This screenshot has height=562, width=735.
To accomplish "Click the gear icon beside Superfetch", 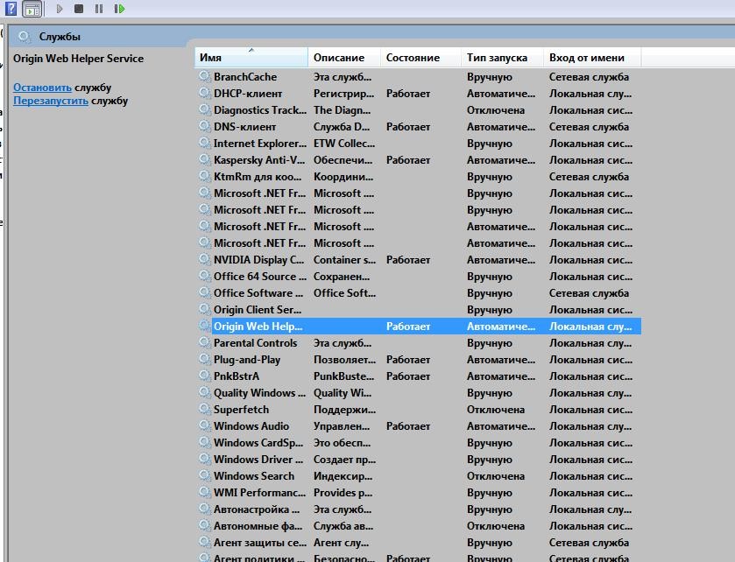I will pyautogui.click(x=205, y=410).
